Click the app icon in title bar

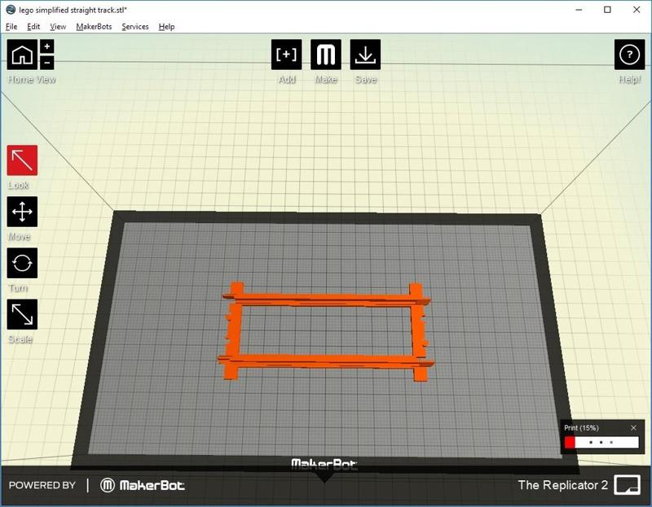click(x=11, y=10)
